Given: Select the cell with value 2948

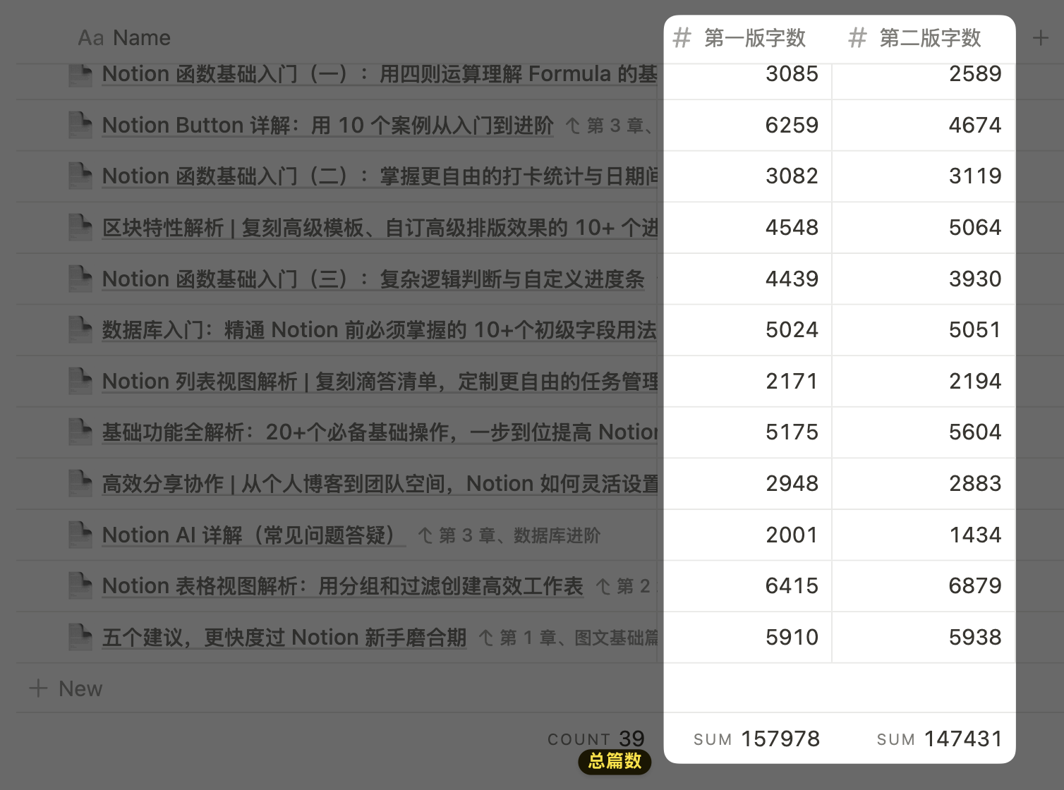Looking at the screenshot, I should tap(748, 484).
